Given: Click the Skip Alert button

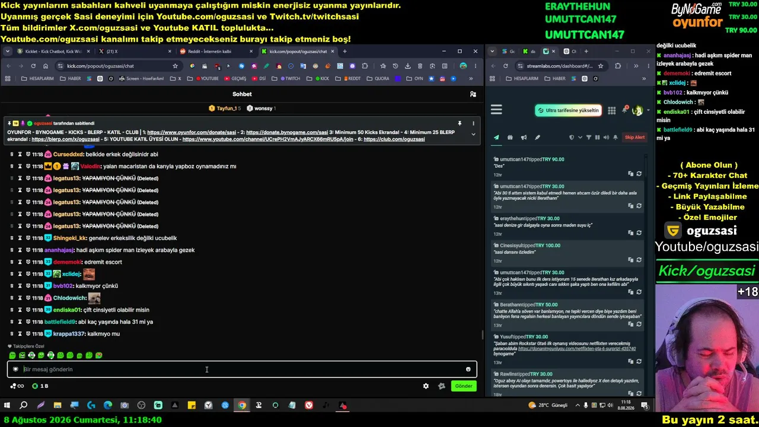Looking at the screenshot, I should coord(634,138).
